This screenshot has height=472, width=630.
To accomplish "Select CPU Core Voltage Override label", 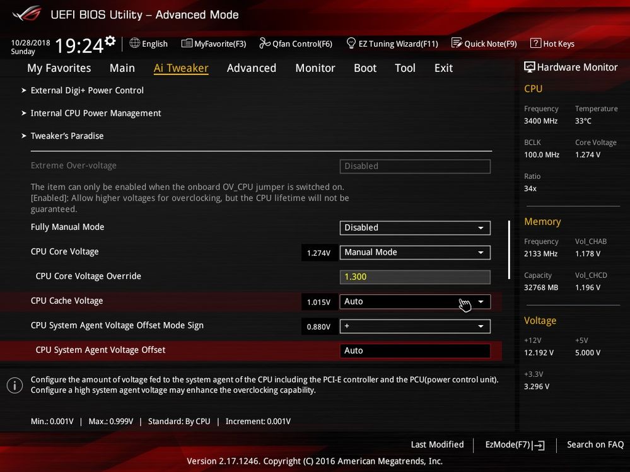I will coord(88,277).
